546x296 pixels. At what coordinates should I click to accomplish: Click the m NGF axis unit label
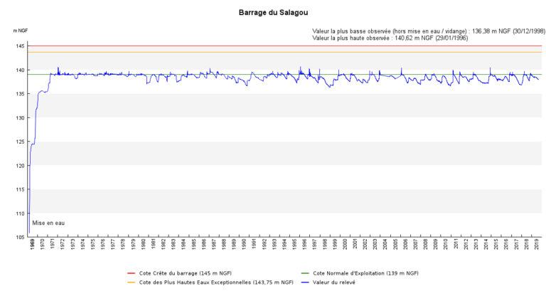[x=21, y=31]
